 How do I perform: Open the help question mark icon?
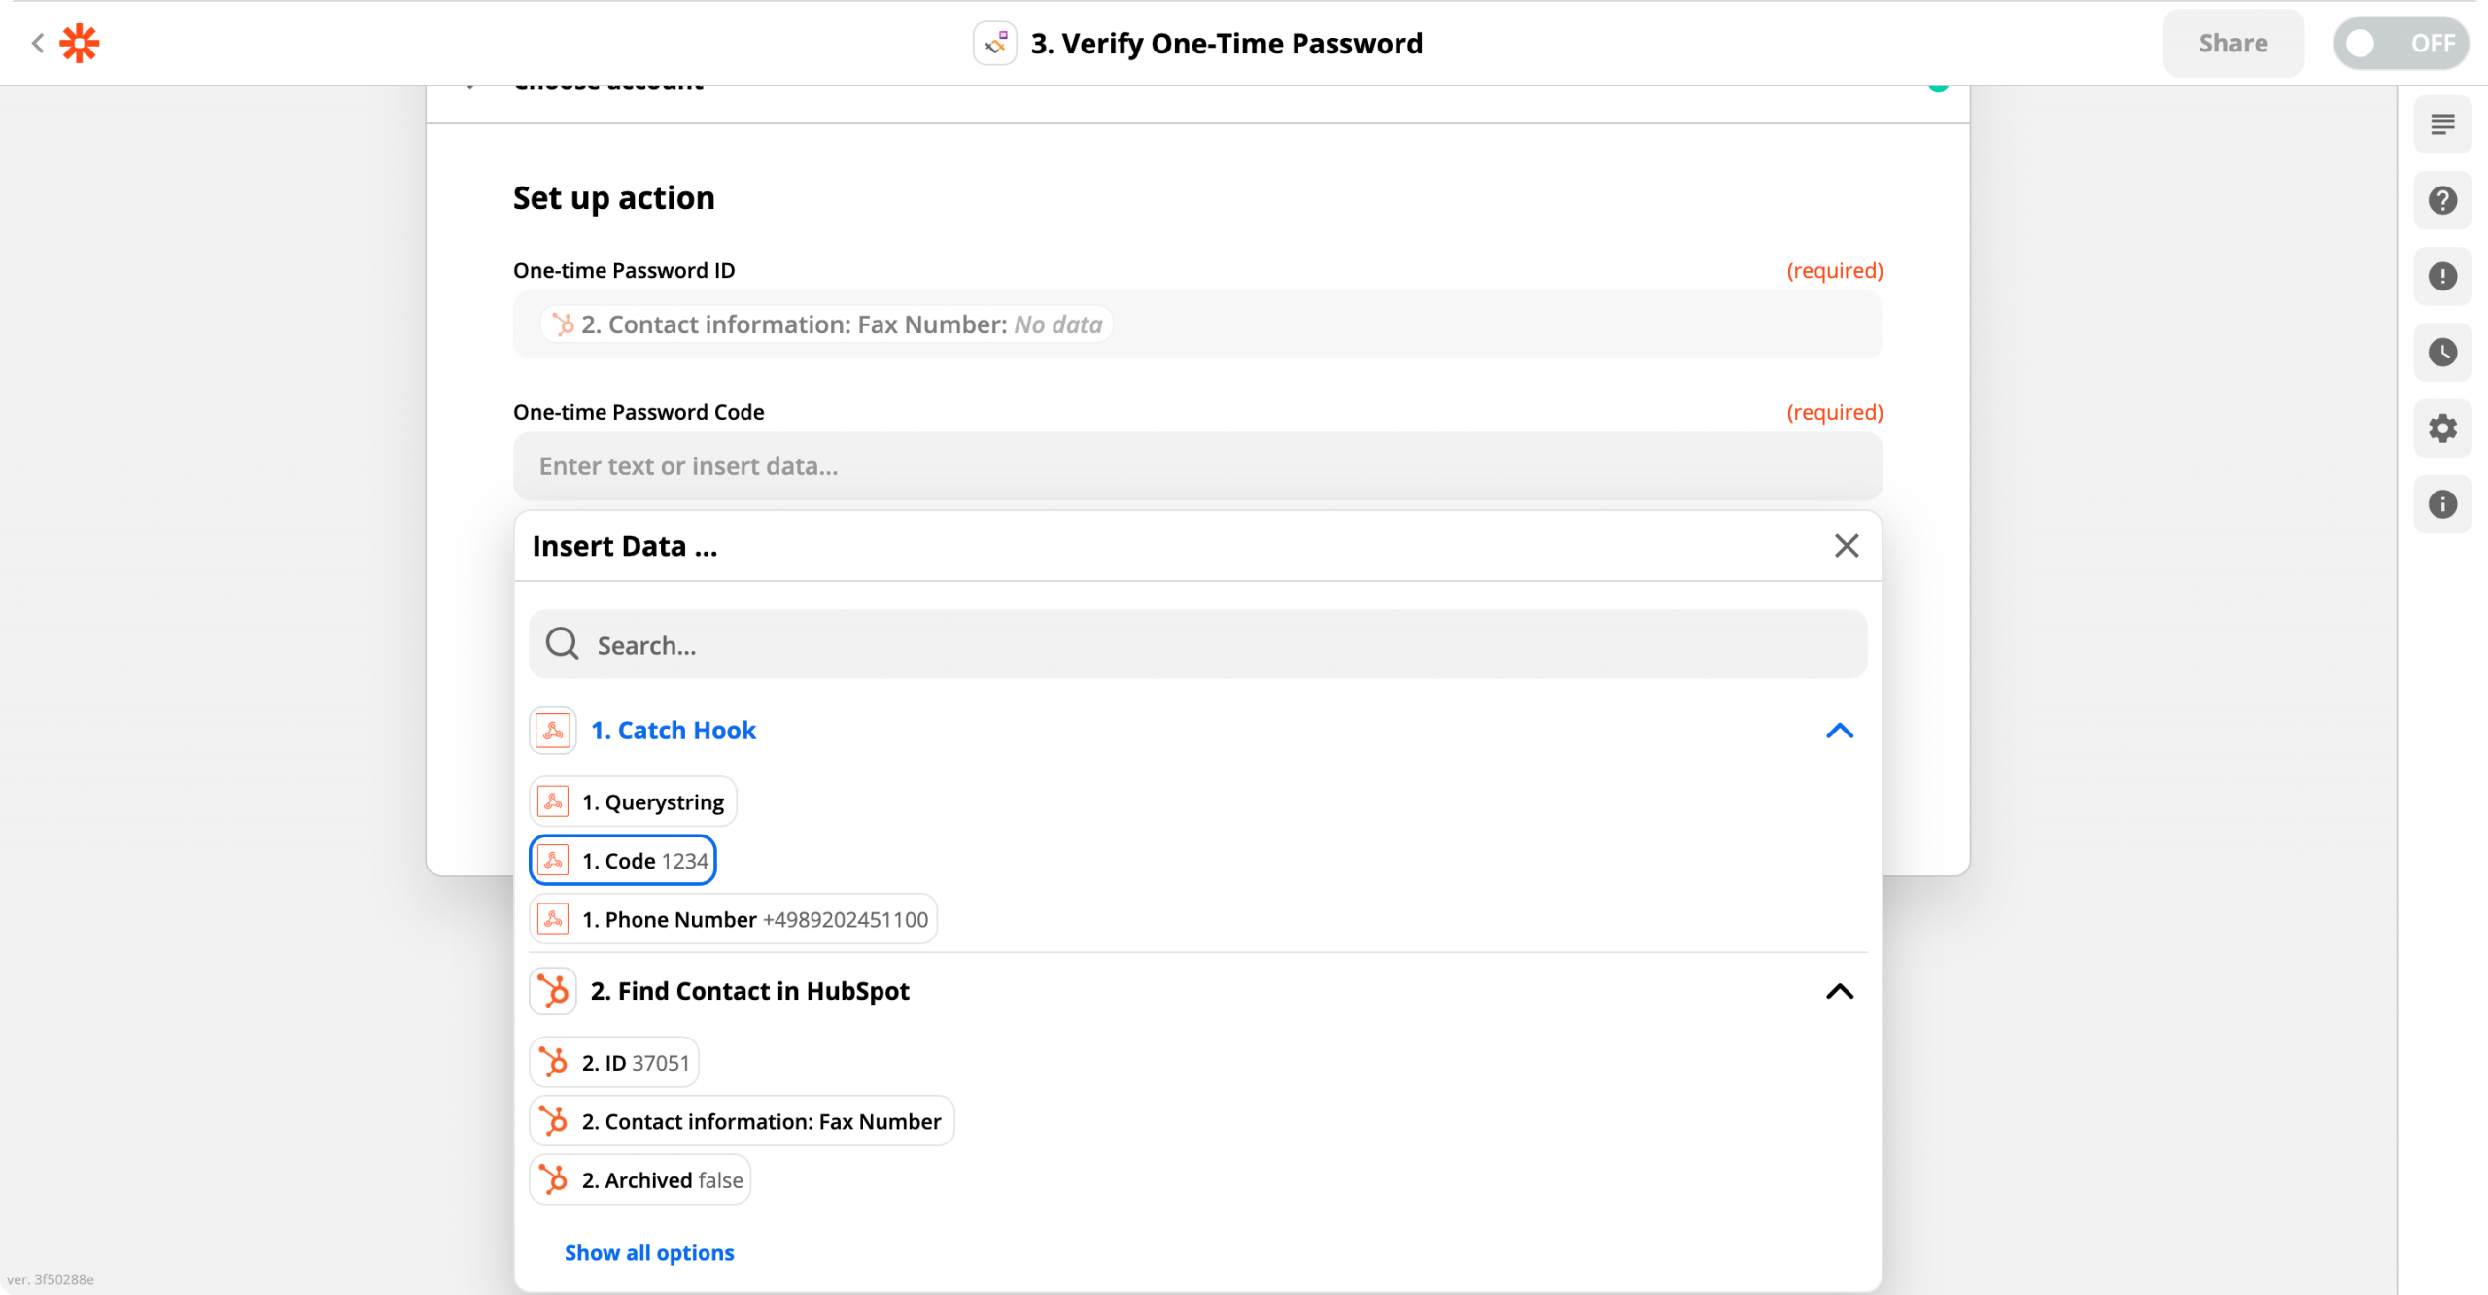click(2442, 200)
